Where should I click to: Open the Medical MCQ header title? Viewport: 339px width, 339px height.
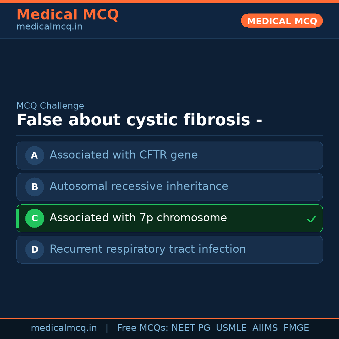[67, 15]
